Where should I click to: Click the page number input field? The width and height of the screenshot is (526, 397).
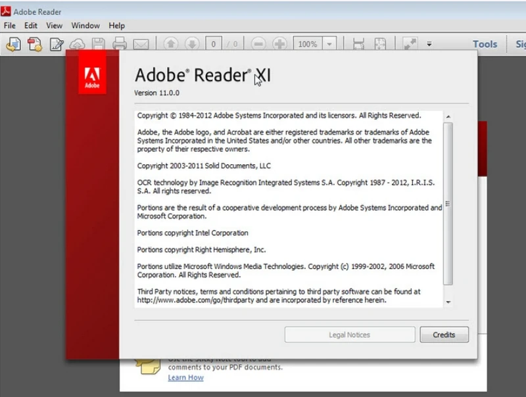click(213, 44)
